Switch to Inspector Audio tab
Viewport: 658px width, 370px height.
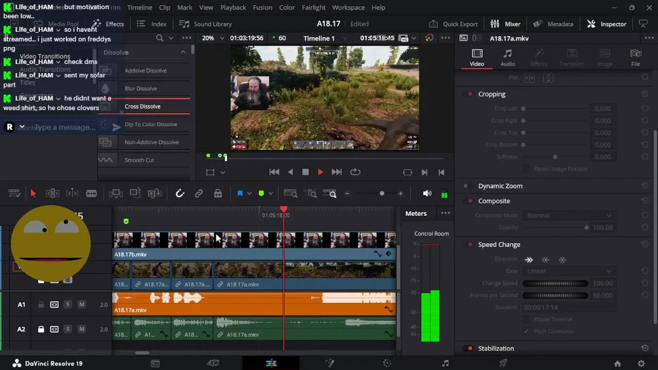point(508,58)
